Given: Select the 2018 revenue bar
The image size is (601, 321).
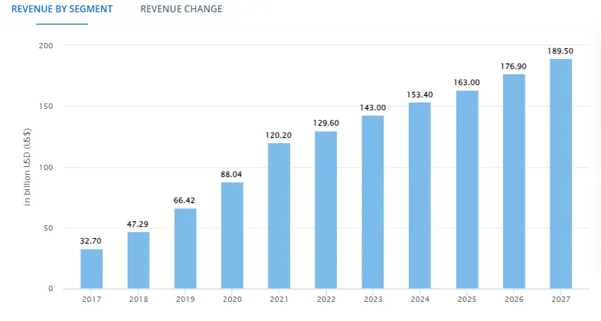Looking at the screenshot, I should pyautogui.click(x=139, y=260).
